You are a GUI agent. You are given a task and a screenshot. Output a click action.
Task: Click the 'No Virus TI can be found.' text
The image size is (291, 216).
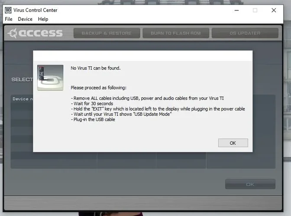coord(96,68)
